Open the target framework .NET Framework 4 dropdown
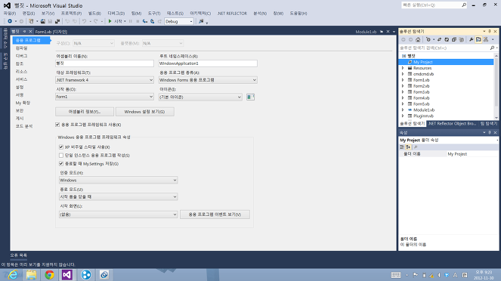 104,80
